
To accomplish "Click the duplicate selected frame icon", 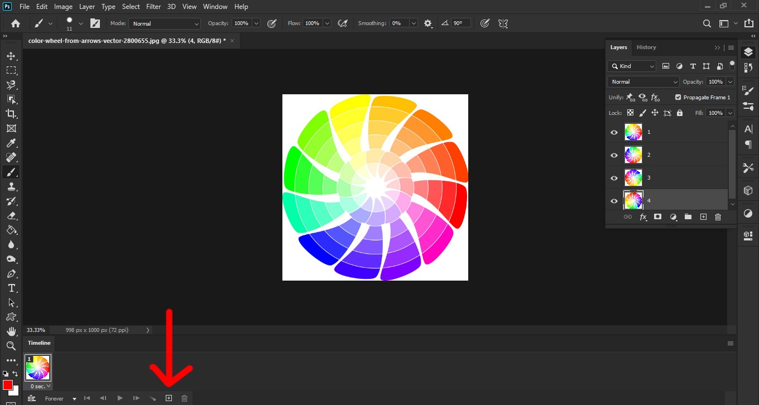I will point(169,398).
